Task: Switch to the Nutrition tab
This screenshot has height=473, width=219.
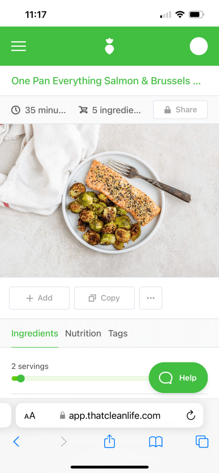Action: (83, 333)
